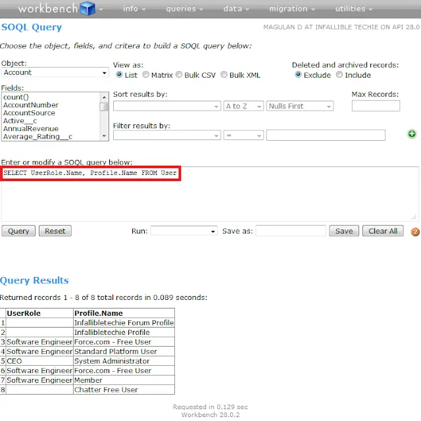Click the Reset button
This screenshot has height=421, width=421.
55,231
